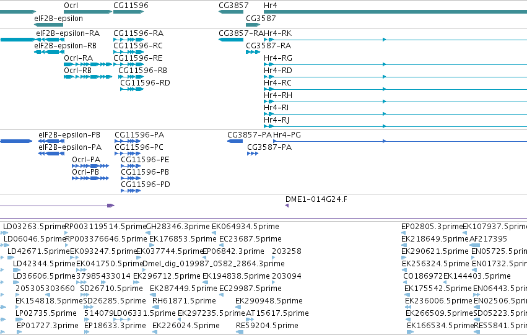
Task: Click the DME1-014G24.F feature label
Action: click(316, 199)
